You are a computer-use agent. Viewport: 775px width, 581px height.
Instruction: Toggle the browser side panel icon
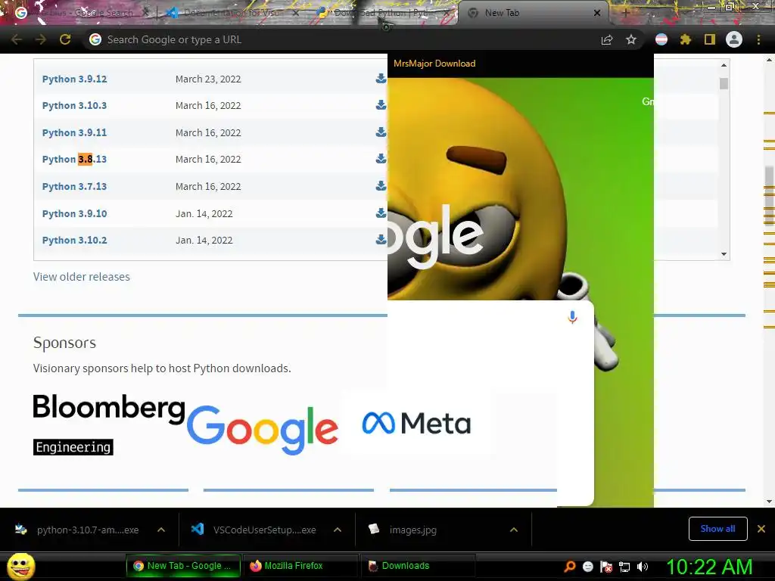tap(710, 39)
